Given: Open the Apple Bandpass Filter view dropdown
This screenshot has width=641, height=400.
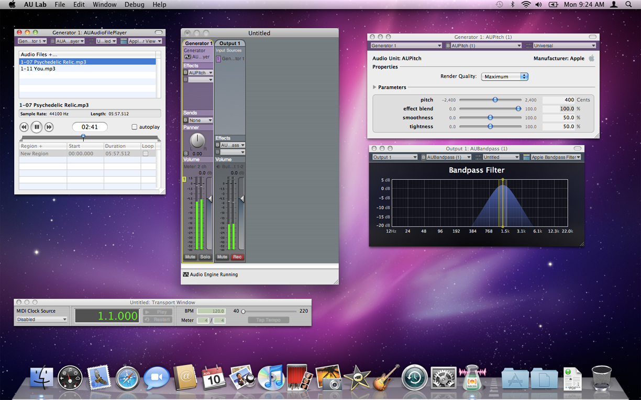Looking at the screenshot, I should pyautogui.click(x=556, y=157).
